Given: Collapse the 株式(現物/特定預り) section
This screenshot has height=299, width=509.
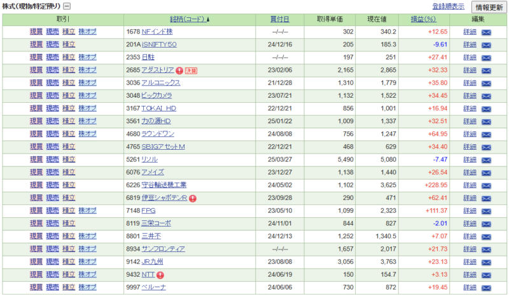Looking at the screenshot, I should tap(67, 6).
